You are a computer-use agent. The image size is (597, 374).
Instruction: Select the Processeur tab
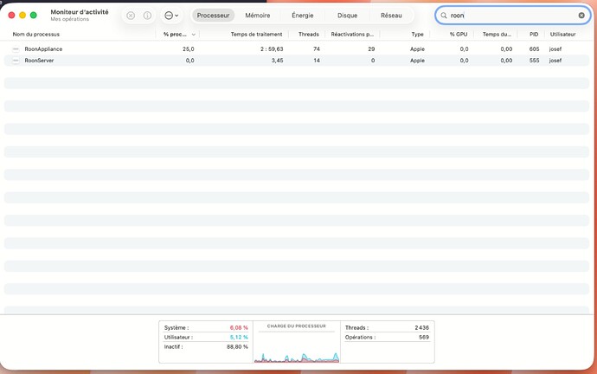pos(213,16)
